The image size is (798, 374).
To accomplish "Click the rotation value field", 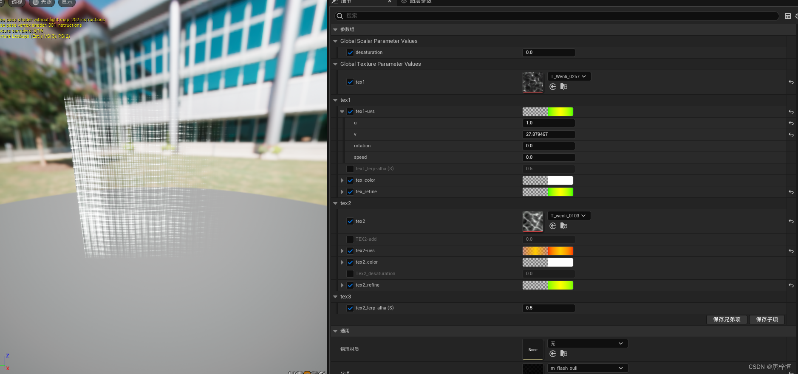I will pos(549,146).
